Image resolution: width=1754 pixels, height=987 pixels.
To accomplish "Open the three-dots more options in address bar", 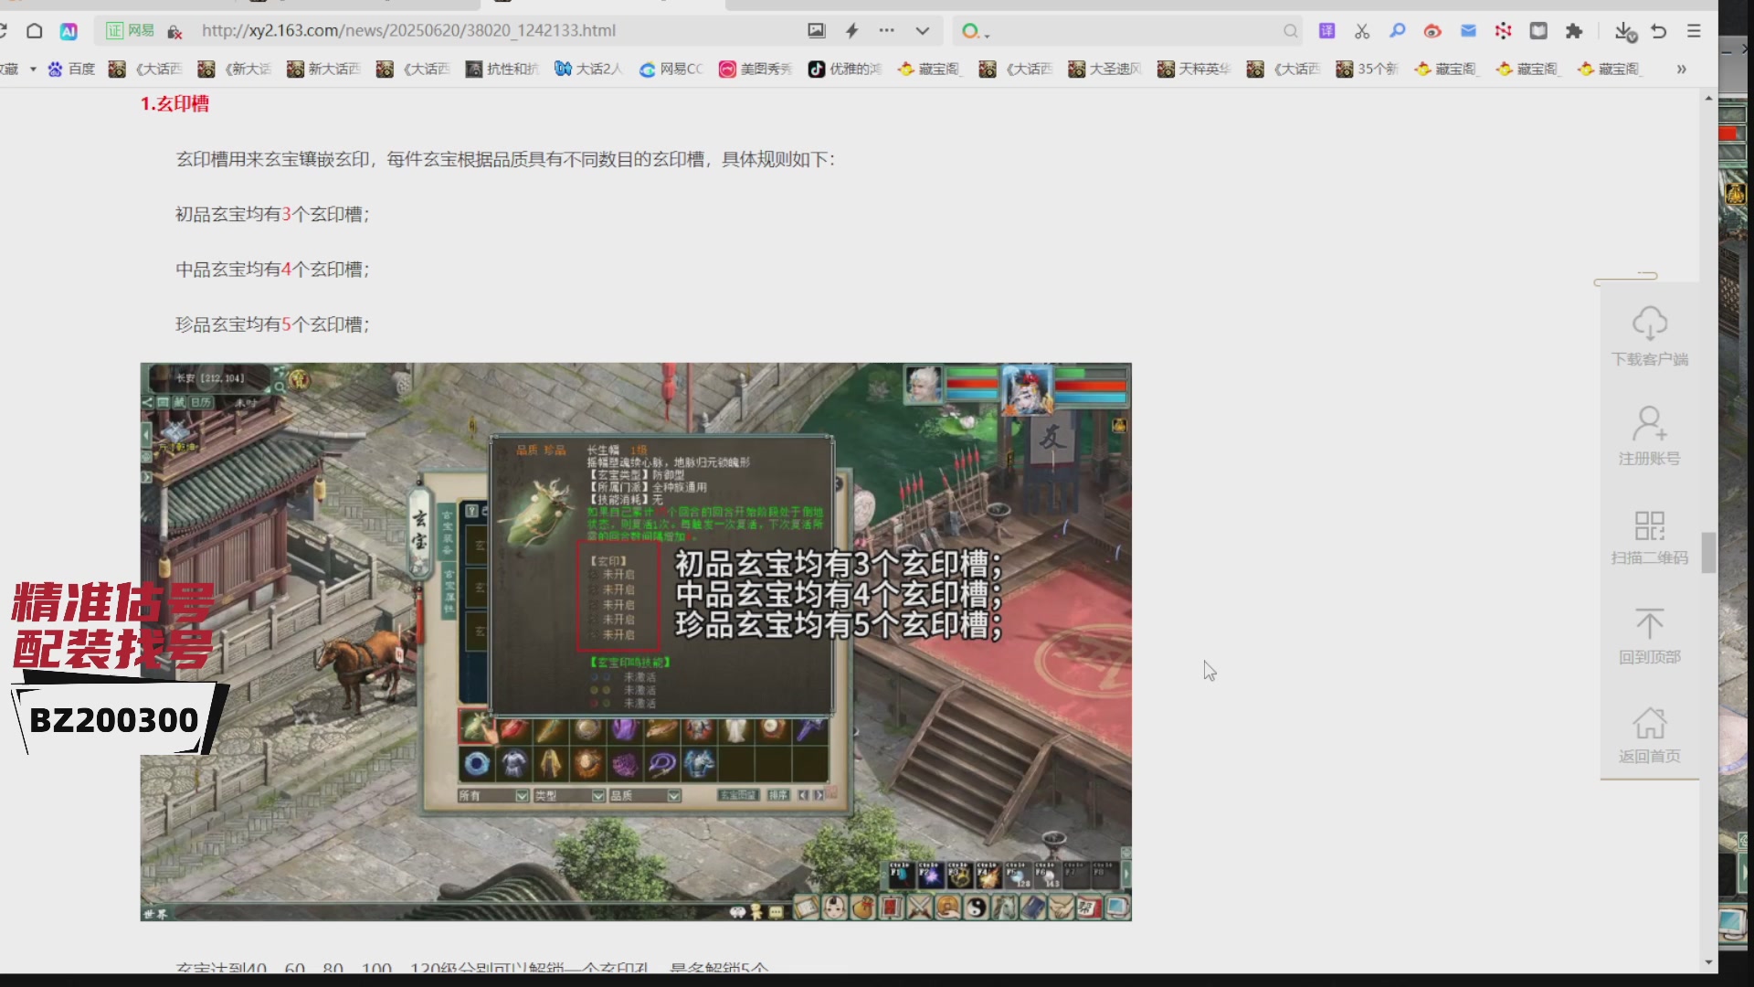I will 887,31.
